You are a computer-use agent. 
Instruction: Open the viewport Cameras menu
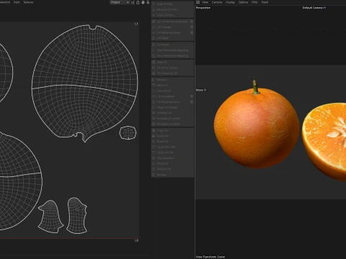[x=217, y=2]
